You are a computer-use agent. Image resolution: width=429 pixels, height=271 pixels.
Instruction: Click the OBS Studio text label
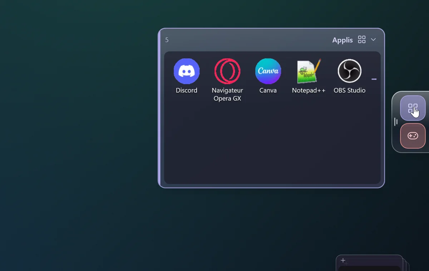pyautogui.click(x=350, y=91)
